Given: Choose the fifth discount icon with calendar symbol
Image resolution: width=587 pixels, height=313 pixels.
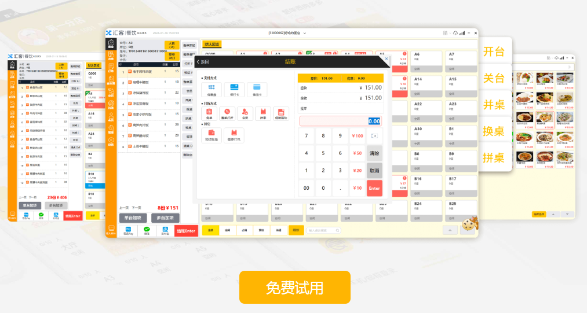Looking at the screenshot, I should pyautogui.click(x=281, y=113).
